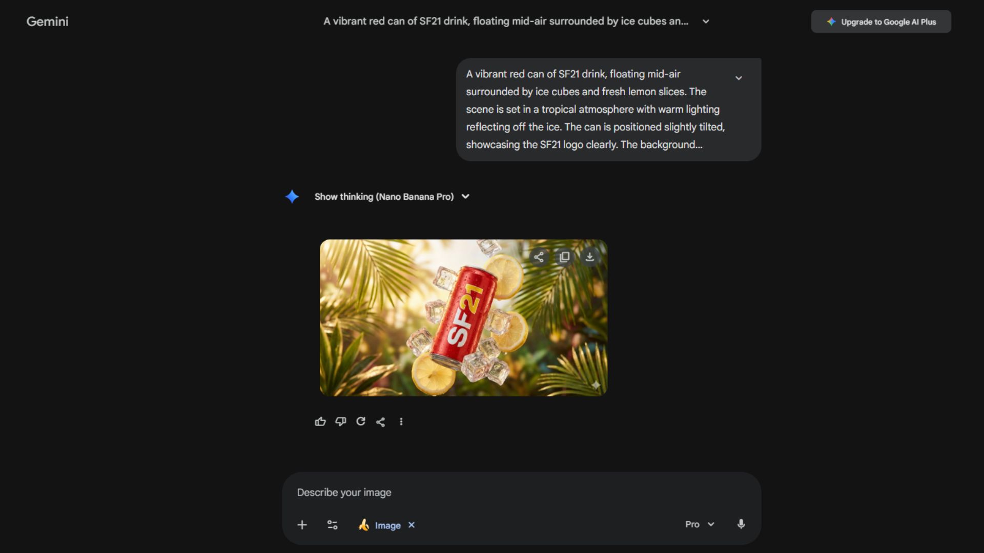This screenshot has width=984, height=553.
Task: Open the three-dot more options menu
Action: tap(401, 421)
